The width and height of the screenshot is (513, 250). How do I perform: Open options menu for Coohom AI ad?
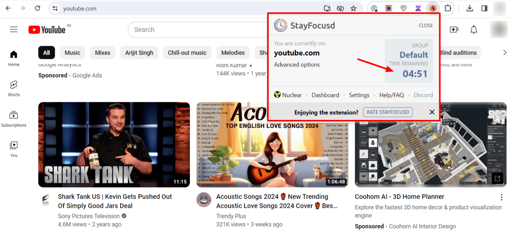(501, 197)
